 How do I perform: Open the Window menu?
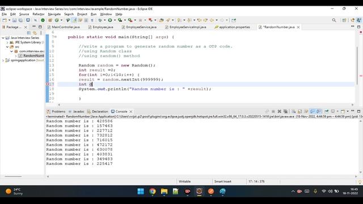click(106, 14)
